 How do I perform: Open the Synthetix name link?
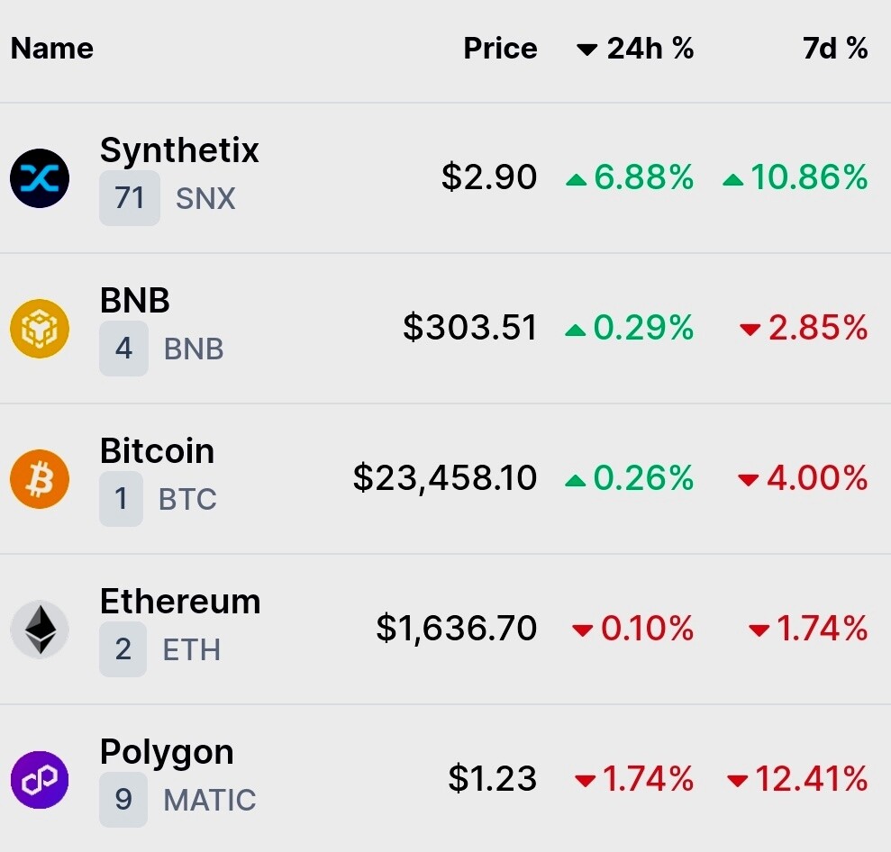[x=179, y=150]
